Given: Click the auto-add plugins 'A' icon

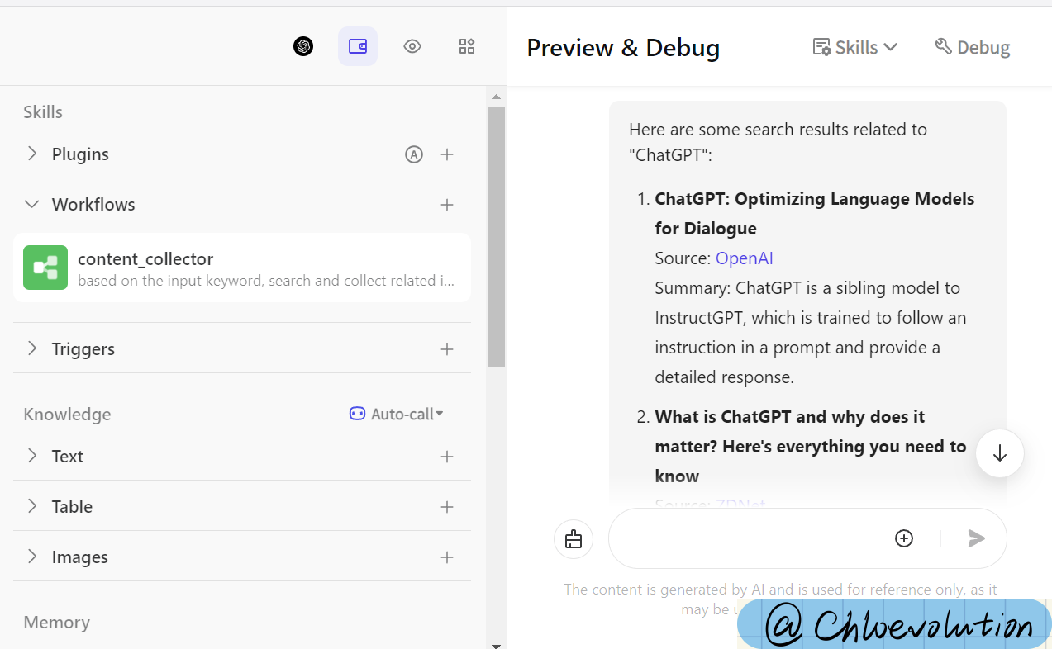Looking at the screenshot, I should click(x=414, y=154).
